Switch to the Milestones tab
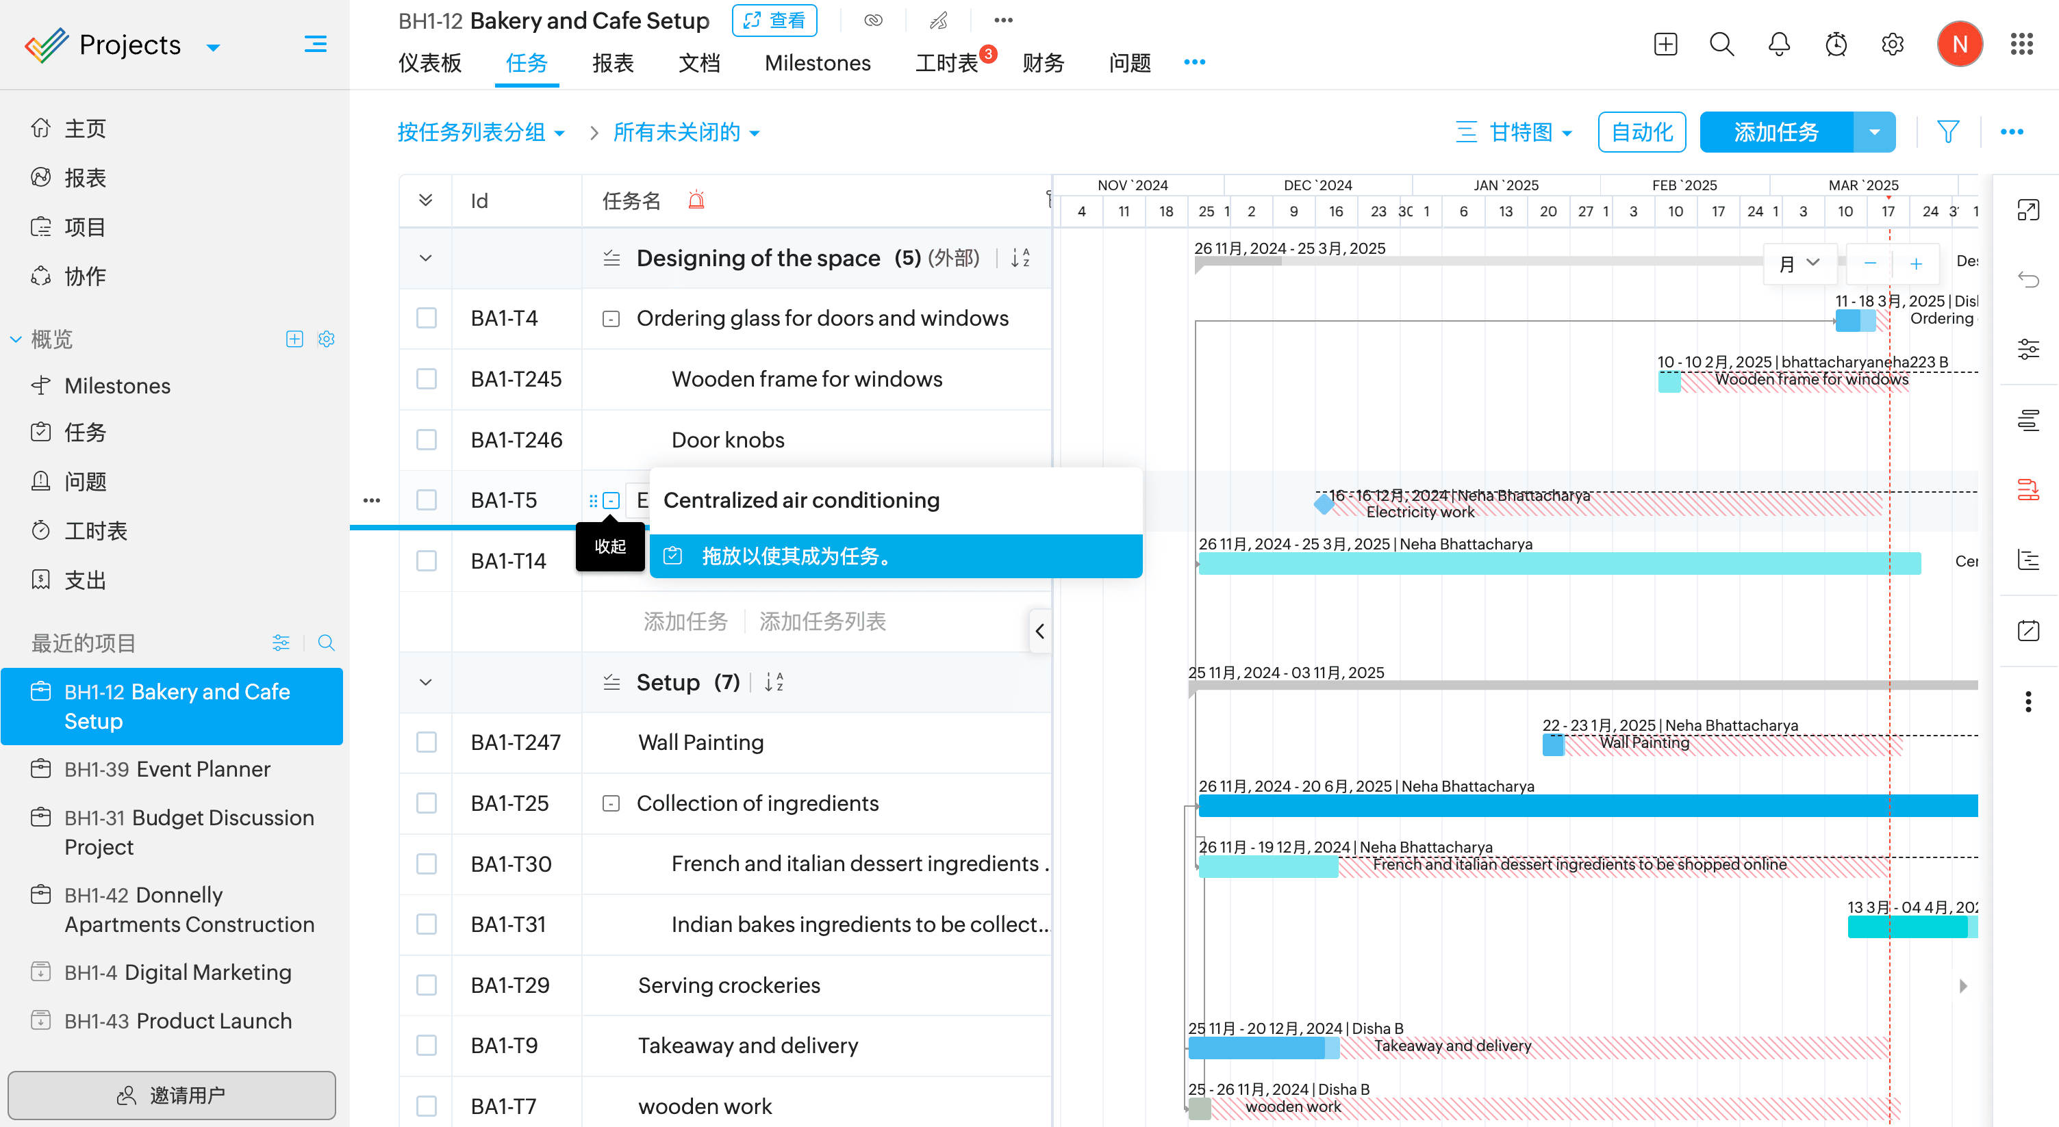The height and width of the screenshot is (1127, 2059). (x=817, y=63)
